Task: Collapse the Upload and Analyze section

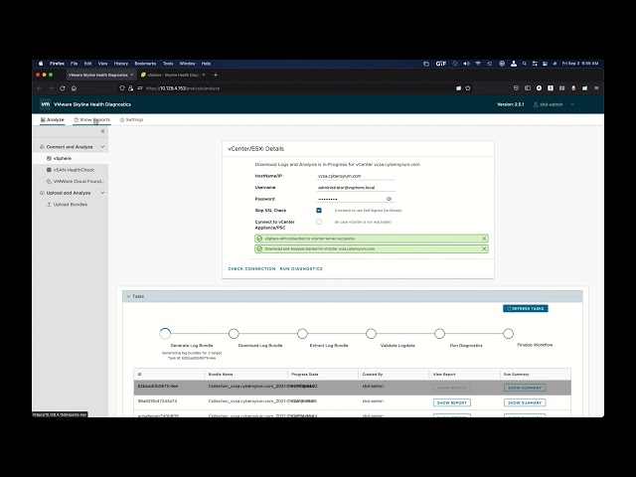Action: point(102,193)
